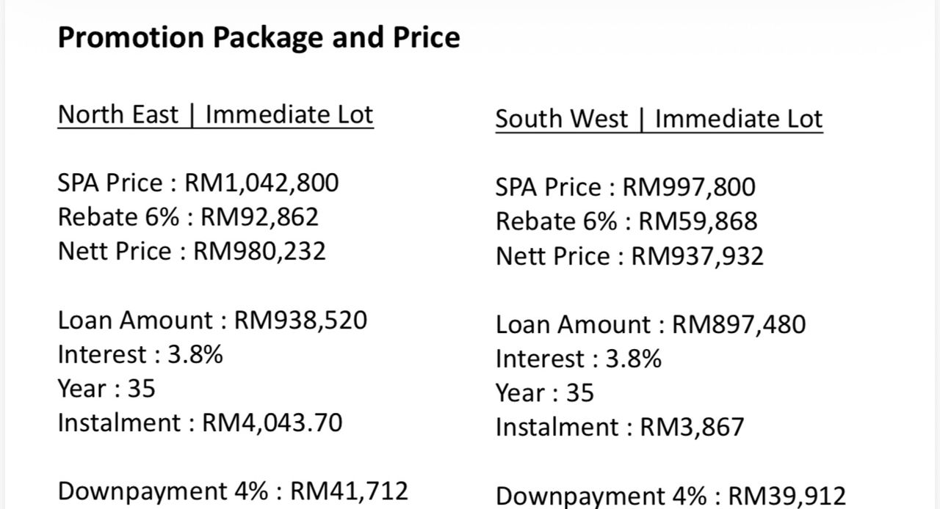Click the Downpayment 4% RM39,912 line
940x509 pixels.
coord(670,496)
